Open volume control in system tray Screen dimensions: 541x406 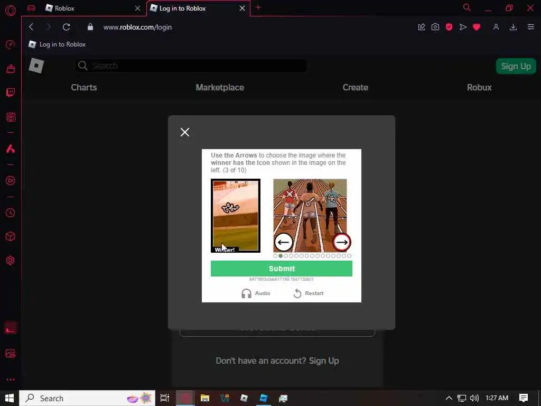[474, 398]
